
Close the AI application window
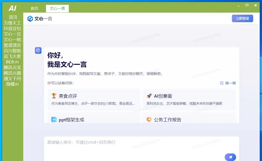click(255, 5)
